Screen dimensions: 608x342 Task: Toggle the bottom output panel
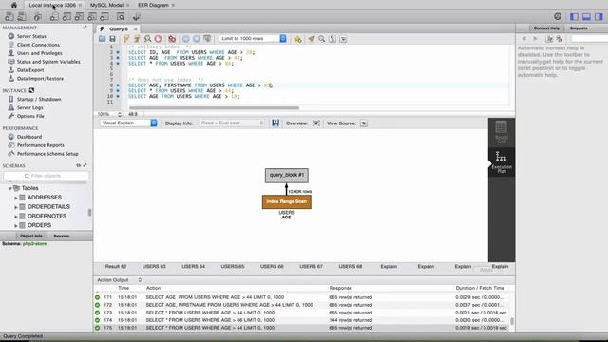[x=586, y=17]
